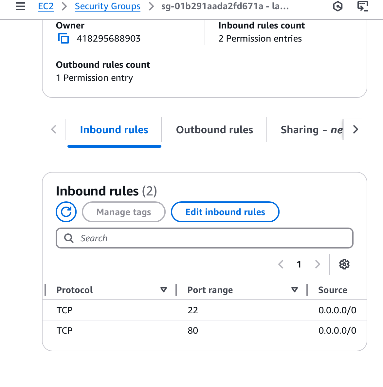Viewport: 383px width, 387px height.
Task: Open Security Groups breadcrumb link
Action: (107, 6)
